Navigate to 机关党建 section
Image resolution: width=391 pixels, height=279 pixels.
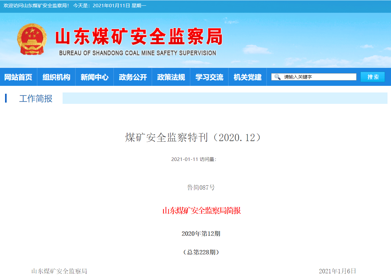pyautogui.click(x=247, y=77)
